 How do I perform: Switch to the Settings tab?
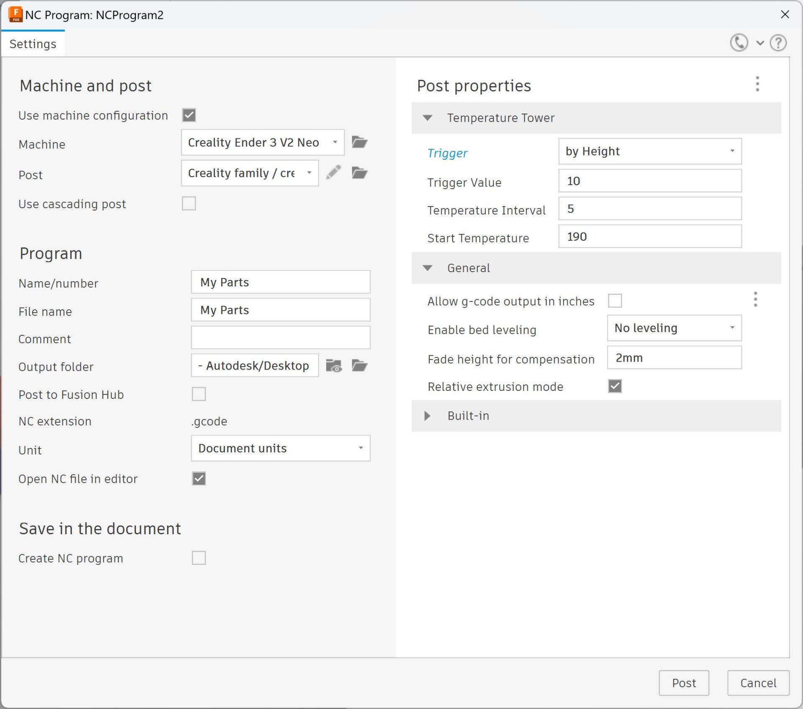point(33,43)
